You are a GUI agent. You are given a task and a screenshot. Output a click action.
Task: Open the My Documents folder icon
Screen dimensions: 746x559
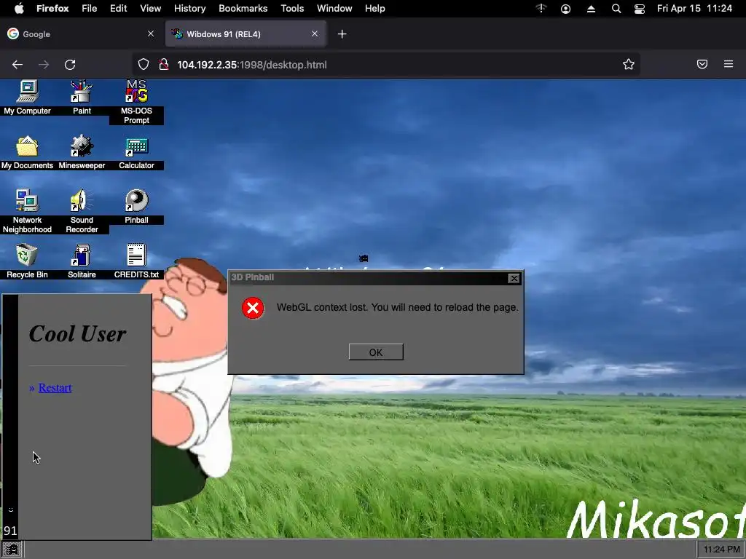(x=27, y=152)
